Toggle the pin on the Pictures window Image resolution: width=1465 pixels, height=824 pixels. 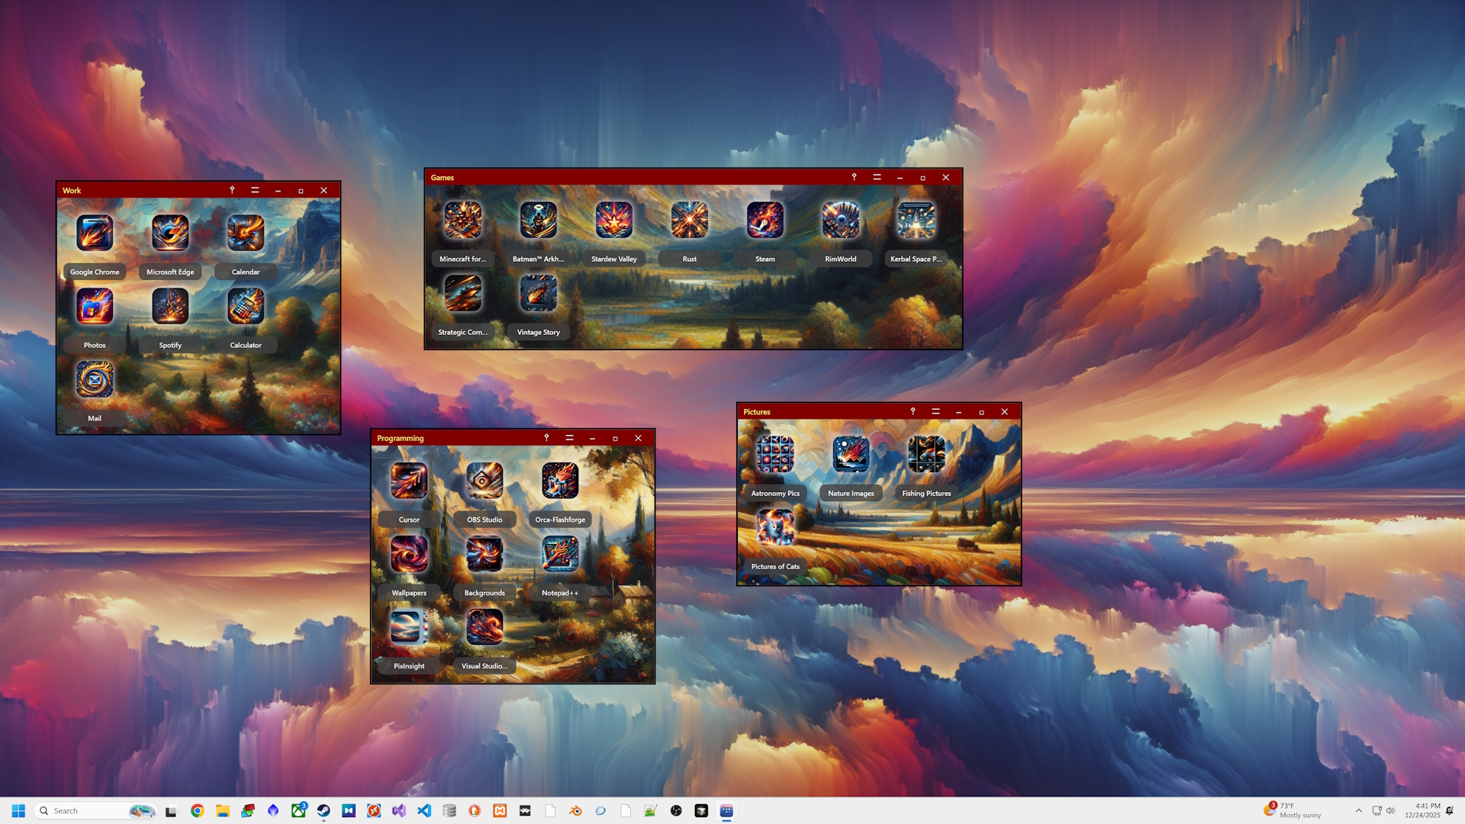click(x=913, y=411)
